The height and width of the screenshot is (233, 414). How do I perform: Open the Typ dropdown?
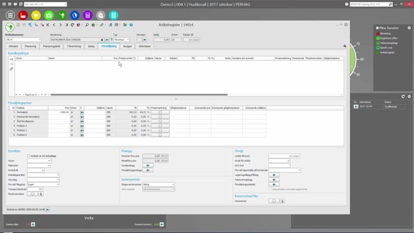(128, 39)
